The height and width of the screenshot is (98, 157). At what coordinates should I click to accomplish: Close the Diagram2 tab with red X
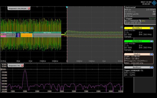coord(29,9)
